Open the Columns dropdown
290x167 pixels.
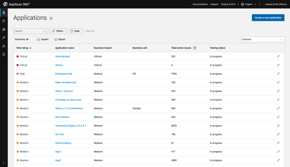coord(262,39)
